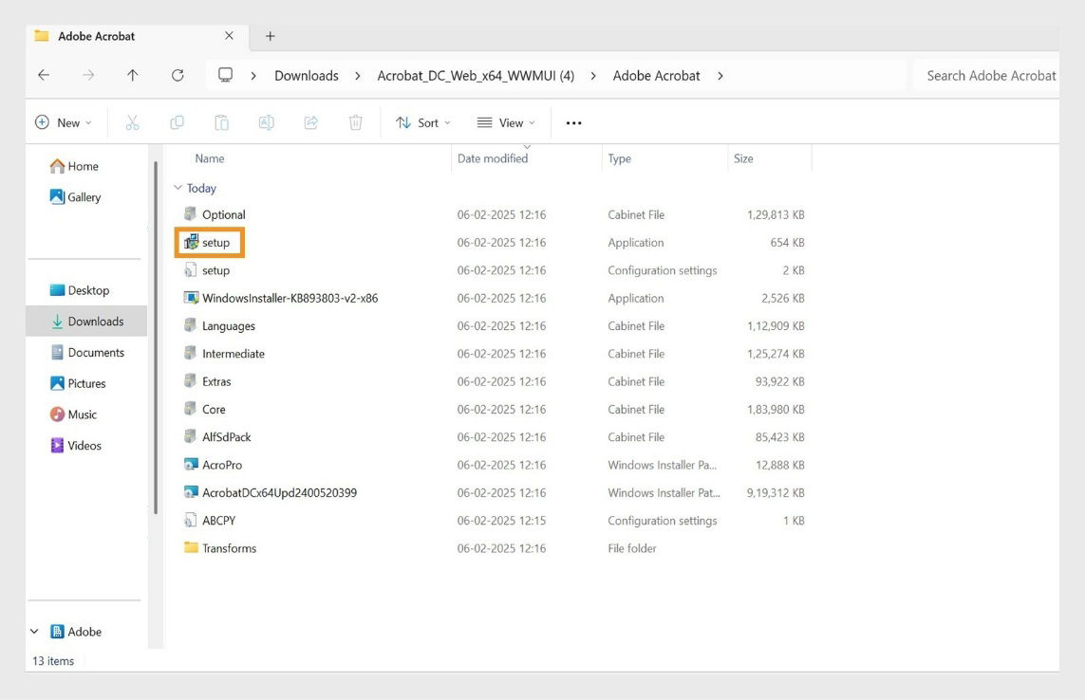Refresh the current folder view
The image size is (1085, 700).
pyautogui.click(x=178, y=75)
